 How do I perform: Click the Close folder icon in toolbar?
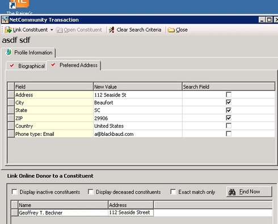point(171,30)
